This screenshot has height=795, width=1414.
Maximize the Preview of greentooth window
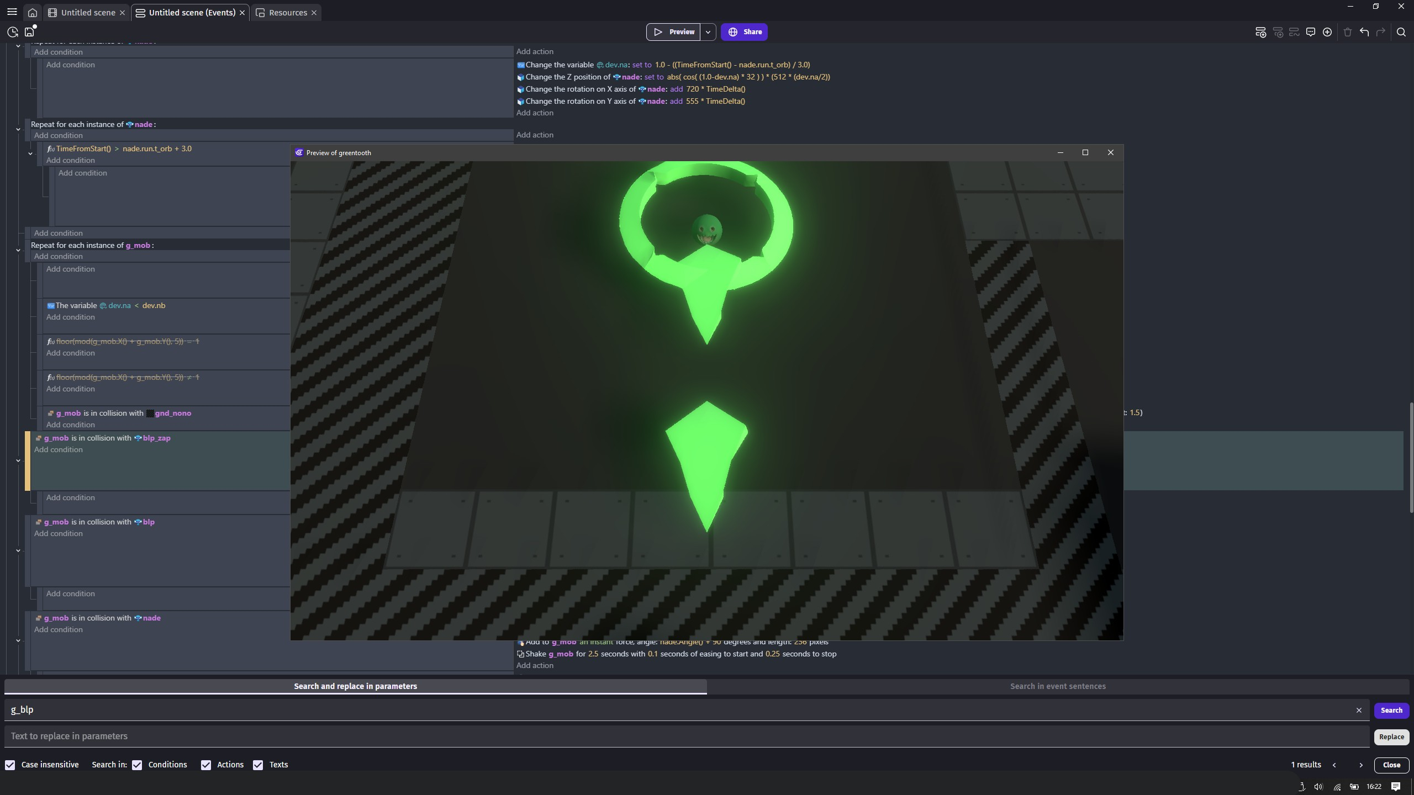pyautogui.click(x=1085, y=152)
